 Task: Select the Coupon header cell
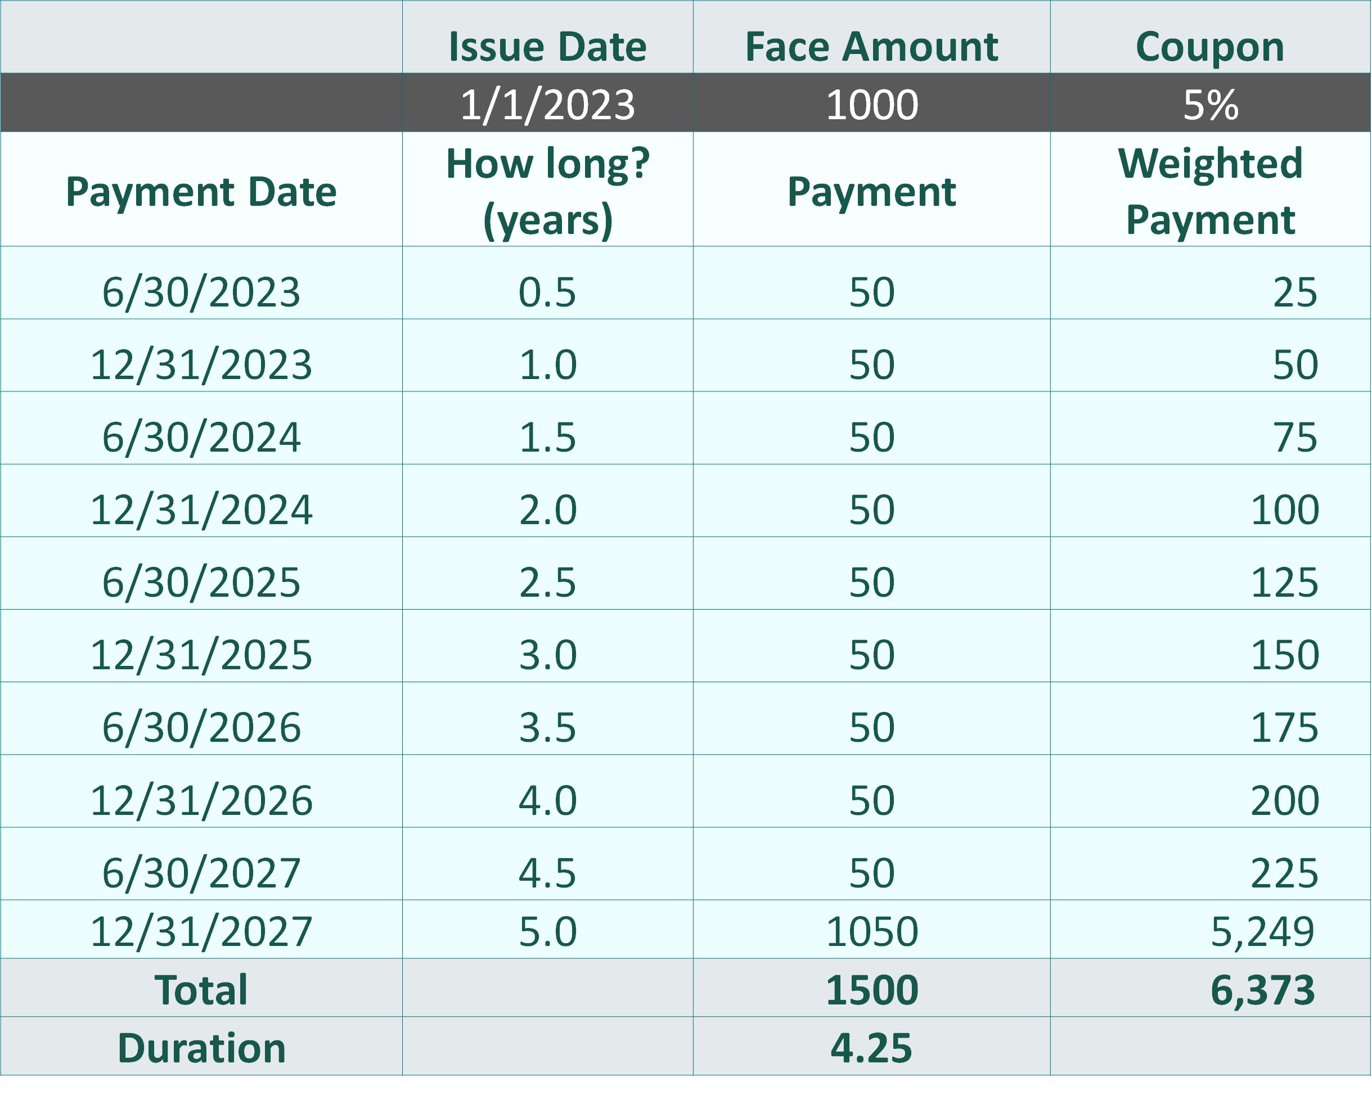click(1211, 37)
